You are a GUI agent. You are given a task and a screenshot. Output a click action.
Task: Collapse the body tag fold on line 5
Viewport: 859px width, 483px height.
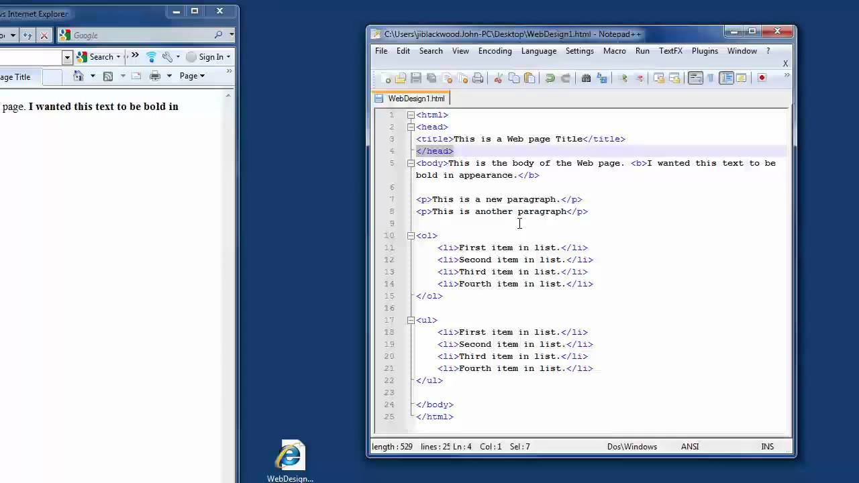411,163
